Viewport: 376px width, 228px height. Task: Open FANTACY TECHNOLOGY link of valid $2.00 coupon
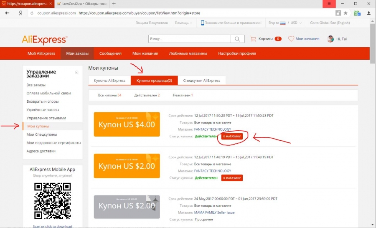click(213, 171)
